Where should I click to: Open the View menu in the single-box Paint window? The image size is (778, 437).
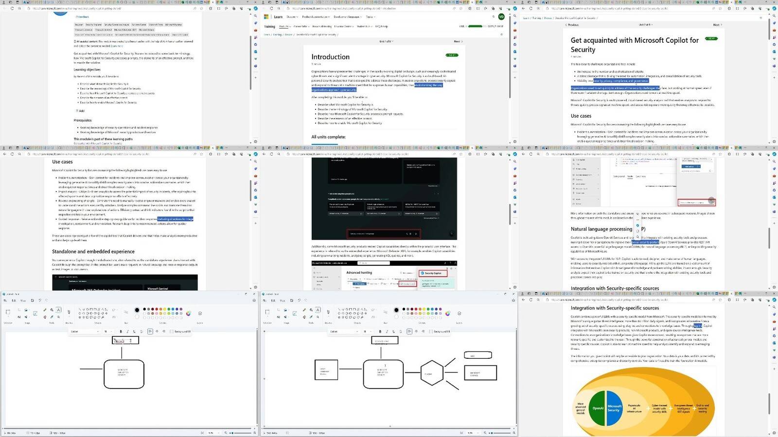pyautogui.click(x=22, y=300)
